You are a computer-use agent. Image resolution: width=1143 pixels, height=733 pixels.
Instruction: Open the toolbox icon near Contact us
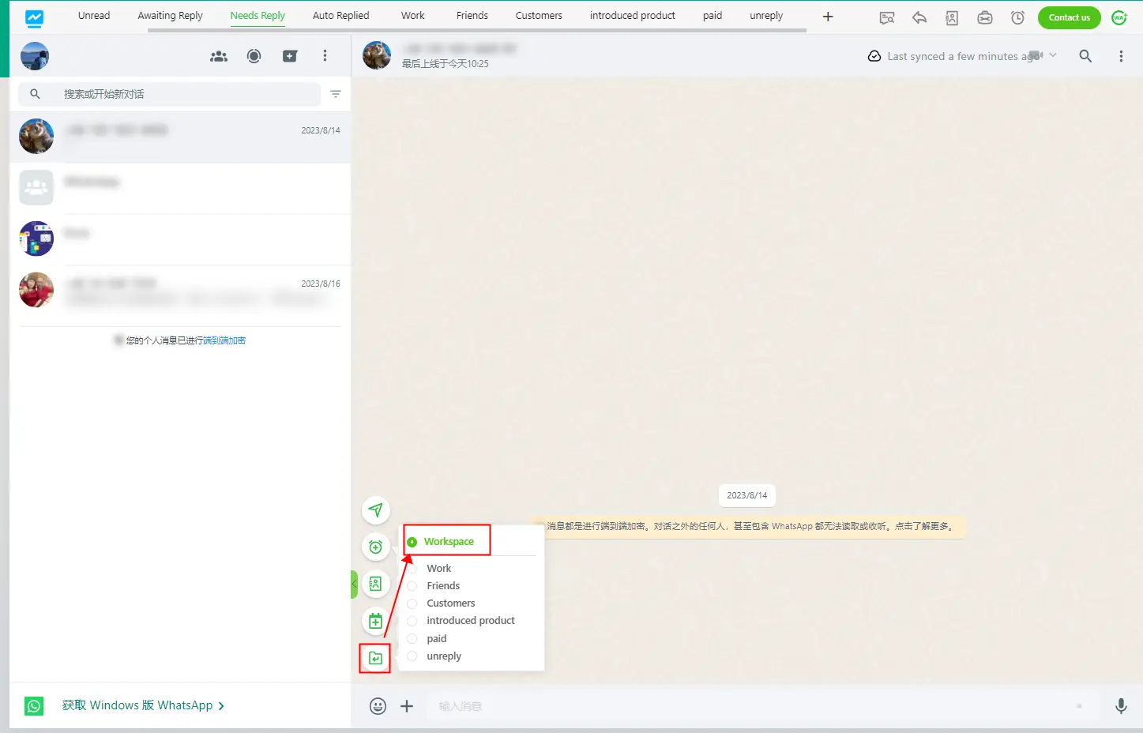pos(984,17)
